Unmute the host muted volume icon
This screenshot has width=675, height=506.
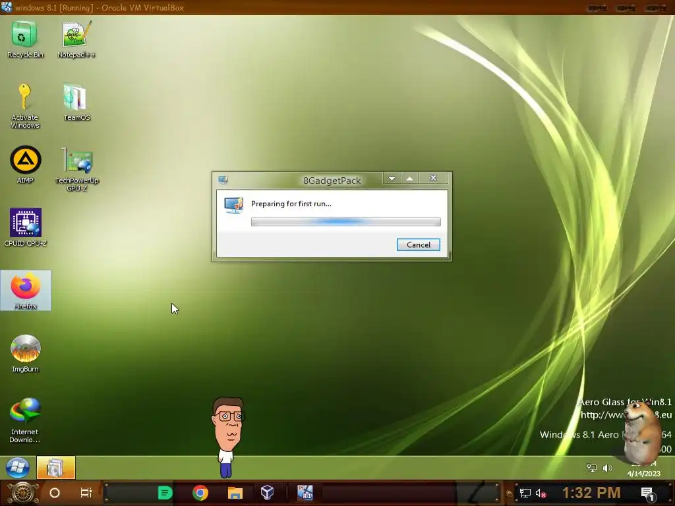pos(541,493)
